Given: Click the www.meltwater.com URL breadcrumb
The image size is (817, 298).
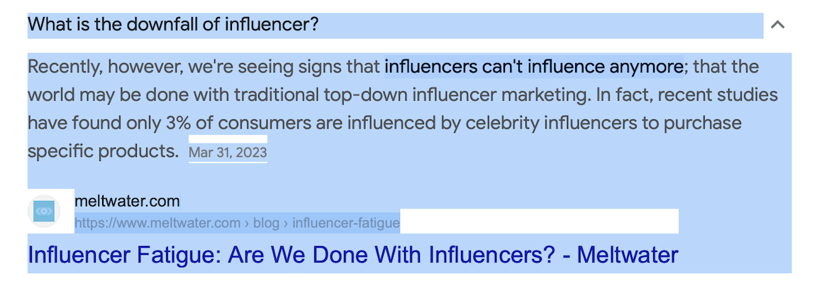Looking at the screenshot, I should [x=157, y=223].
